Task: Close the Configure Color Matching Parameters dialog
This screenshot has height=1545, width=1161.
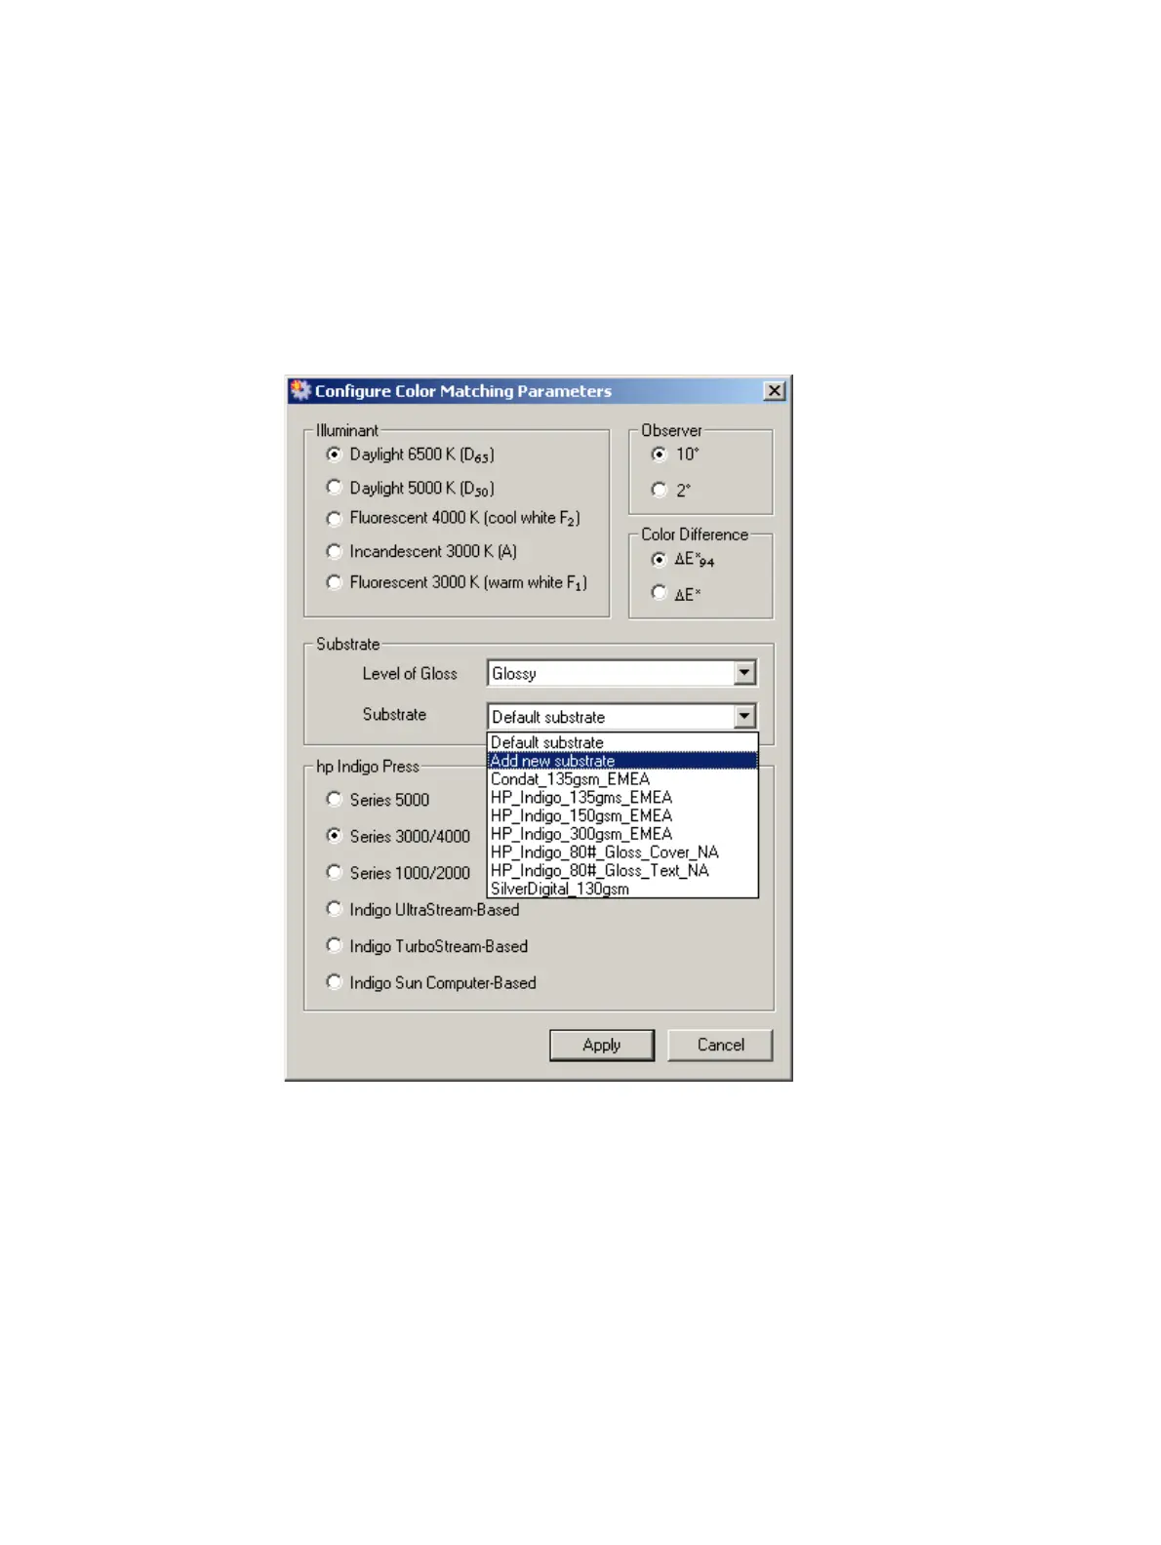Action: [x=775, y=390]
